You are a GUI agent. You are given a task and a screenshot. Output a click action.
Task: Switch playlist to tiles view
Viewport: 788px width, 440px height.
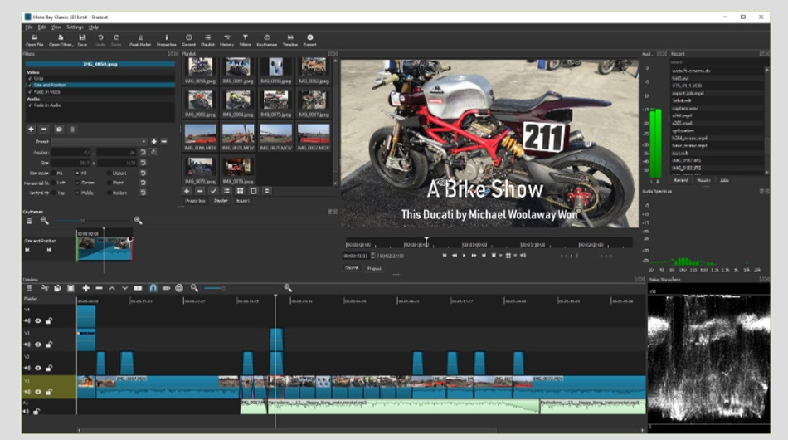[240, 191]
